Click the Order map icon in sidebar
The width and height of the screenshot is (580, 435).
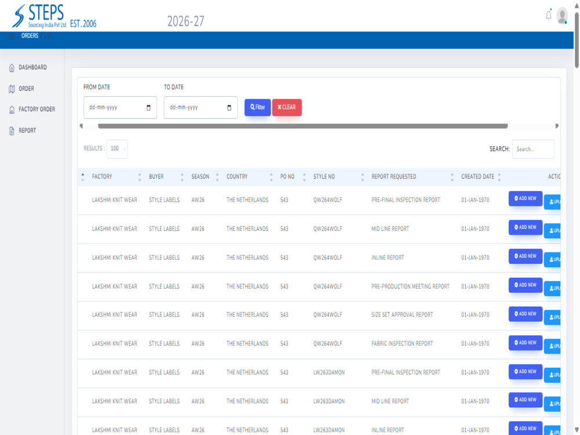tap(12, 89)
